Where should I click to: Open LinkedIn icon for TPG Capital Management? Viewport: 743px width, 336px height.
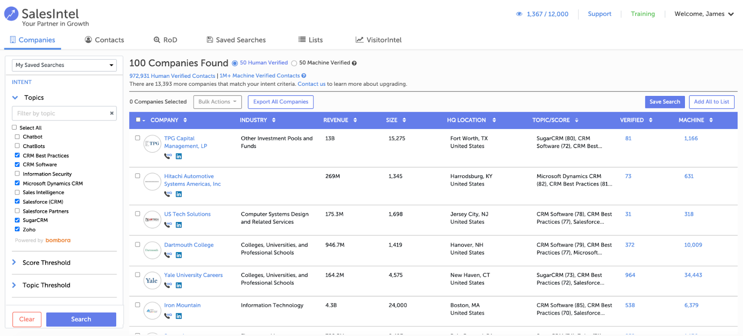click(x=179, y=156)
